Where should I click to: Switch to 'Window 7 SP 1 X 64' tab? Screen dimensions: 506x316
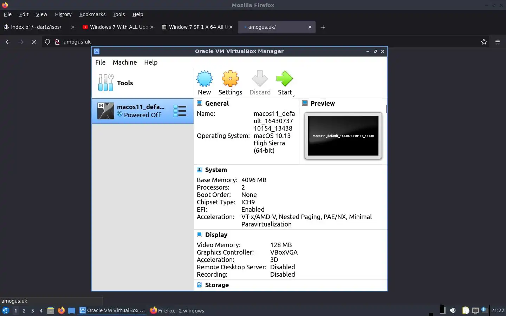(x=197, y=27)
